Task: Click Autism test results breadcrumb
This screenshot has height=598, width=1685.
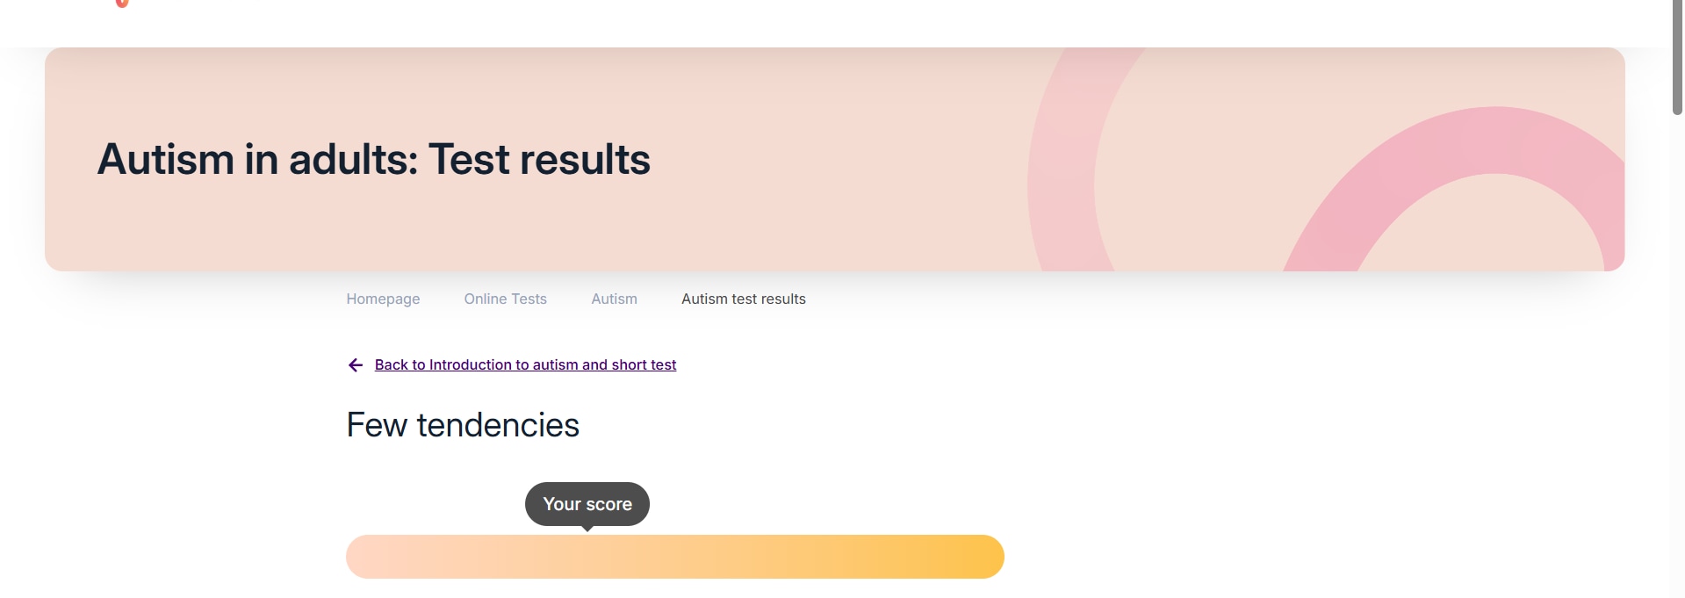Action: tap(743, 299)
